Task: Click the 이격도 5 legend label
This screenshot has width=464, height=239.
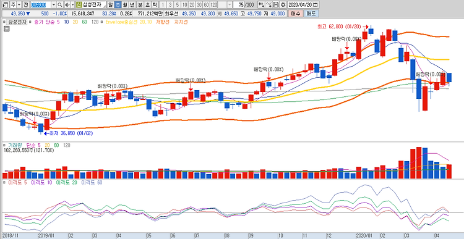Action: (17, 183)
